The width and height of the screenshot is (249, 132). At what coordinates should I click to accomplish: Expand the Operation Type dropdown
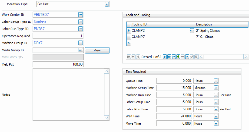107,4
